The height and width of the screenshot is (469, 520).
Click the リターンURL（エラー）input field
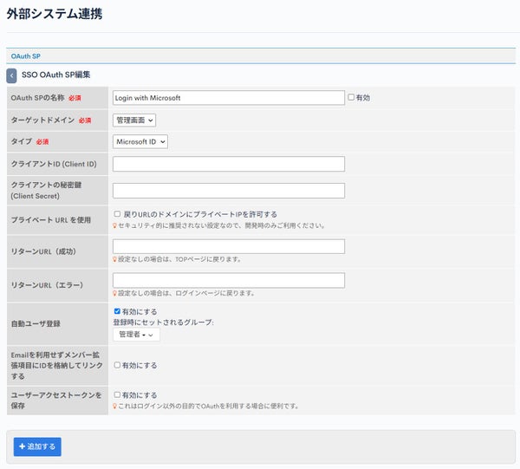tap(229, 280)
